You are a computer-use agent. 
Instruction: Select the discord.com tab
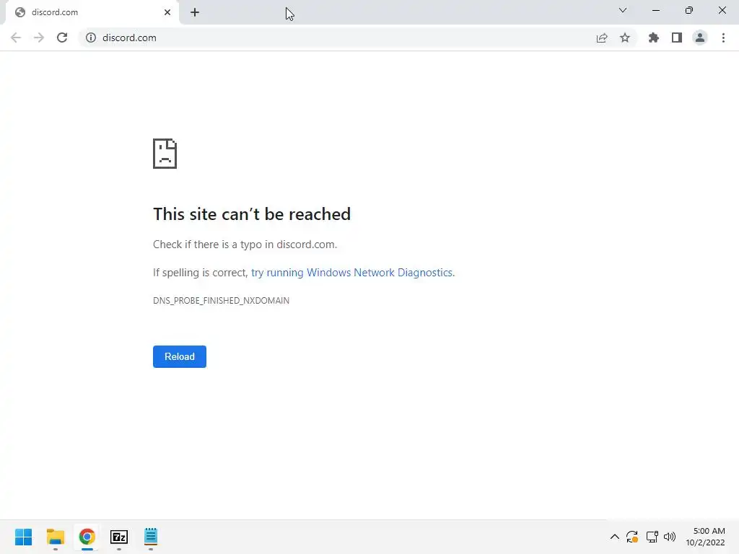(92, 12)
